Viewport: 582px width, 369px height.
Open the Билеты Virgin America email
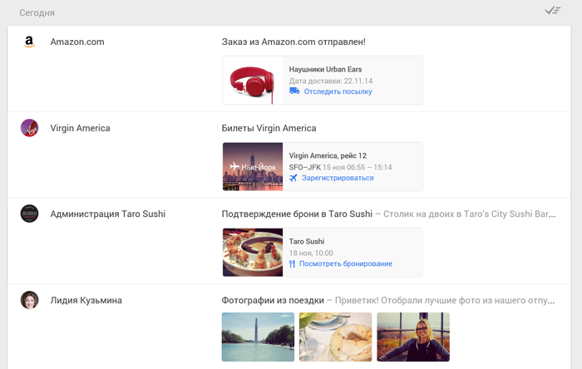click(x=269, y=128)
